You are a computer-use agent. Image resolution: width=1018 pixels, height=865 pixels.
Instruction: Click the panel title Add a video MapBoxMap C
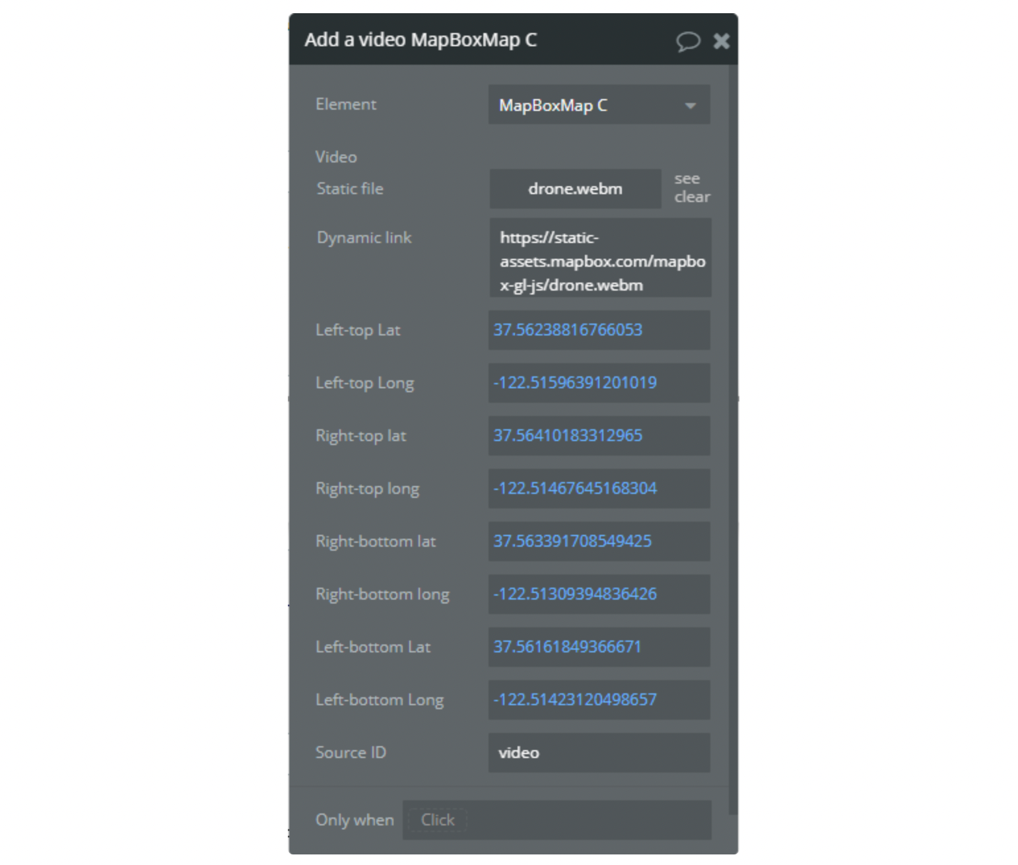(421, 40)
